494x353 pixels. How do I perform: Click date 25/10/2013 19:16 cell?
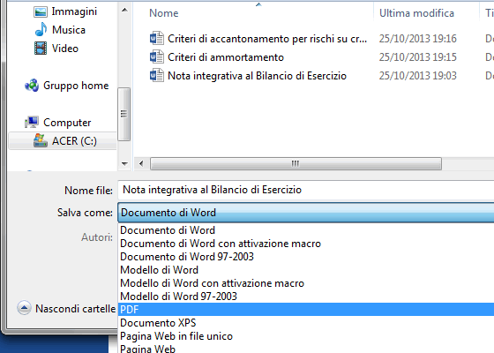(418, 39)
